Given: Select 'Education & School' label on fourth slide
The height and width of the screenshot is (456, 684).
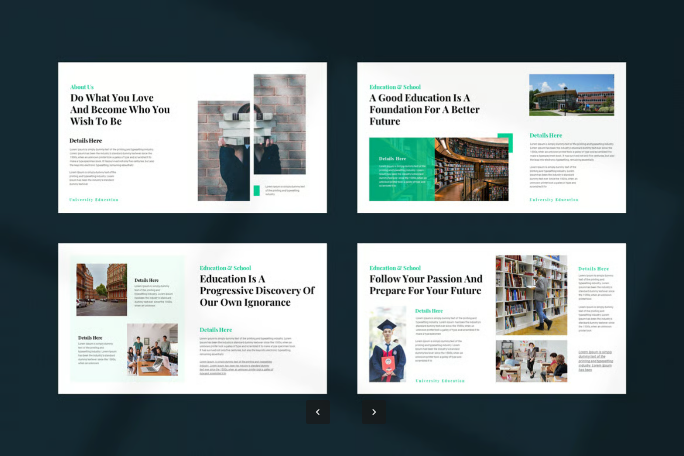Looking at the screenshot, I should coord(395,268).
